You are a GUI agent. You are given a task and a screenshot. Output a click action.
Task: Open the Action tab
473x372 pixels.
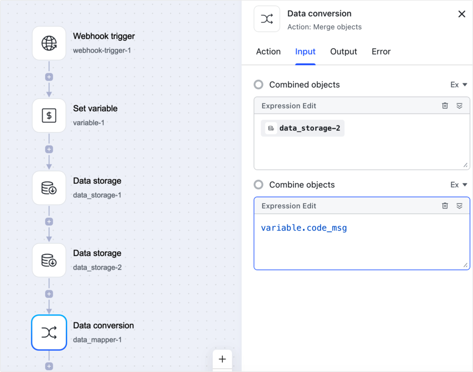(268, 52)
